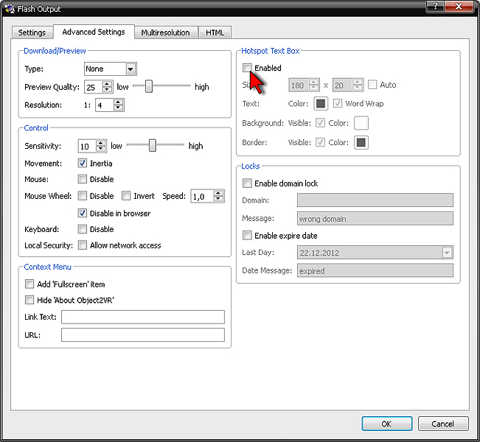
Task: Toggle the Word Wrap checkbox
Action: pos(338,103)
